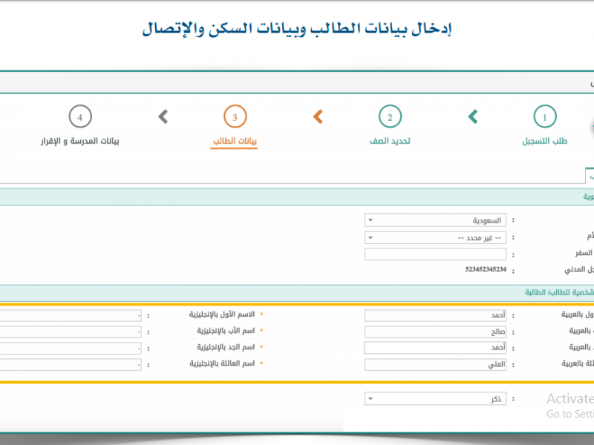Click the Arabic family name field with العلي
This screenshot has height=445, width=594.
(435, 364)
